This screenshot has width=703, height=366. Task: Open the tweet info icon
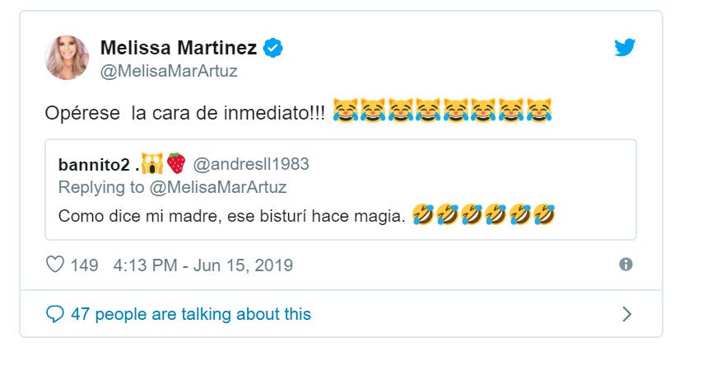(x=626, y=265)
